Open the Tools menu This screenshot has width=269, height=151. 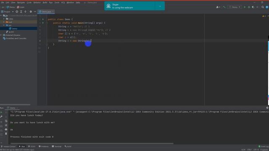point(57,3)
